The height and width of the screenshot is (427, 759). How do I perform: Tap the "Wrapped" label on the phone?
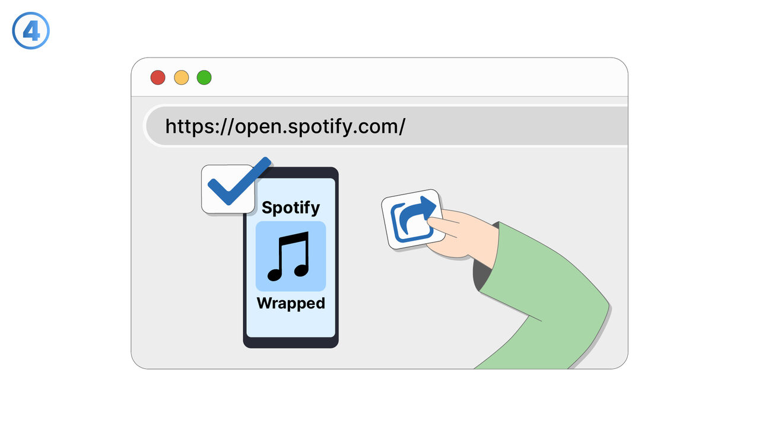[291, 303]
